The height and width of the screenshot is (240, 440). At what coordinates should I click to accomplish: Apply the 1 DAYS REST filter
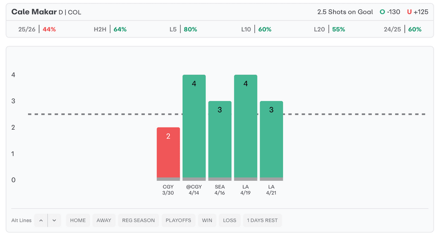pyautogui.click(x=262, y=220)
